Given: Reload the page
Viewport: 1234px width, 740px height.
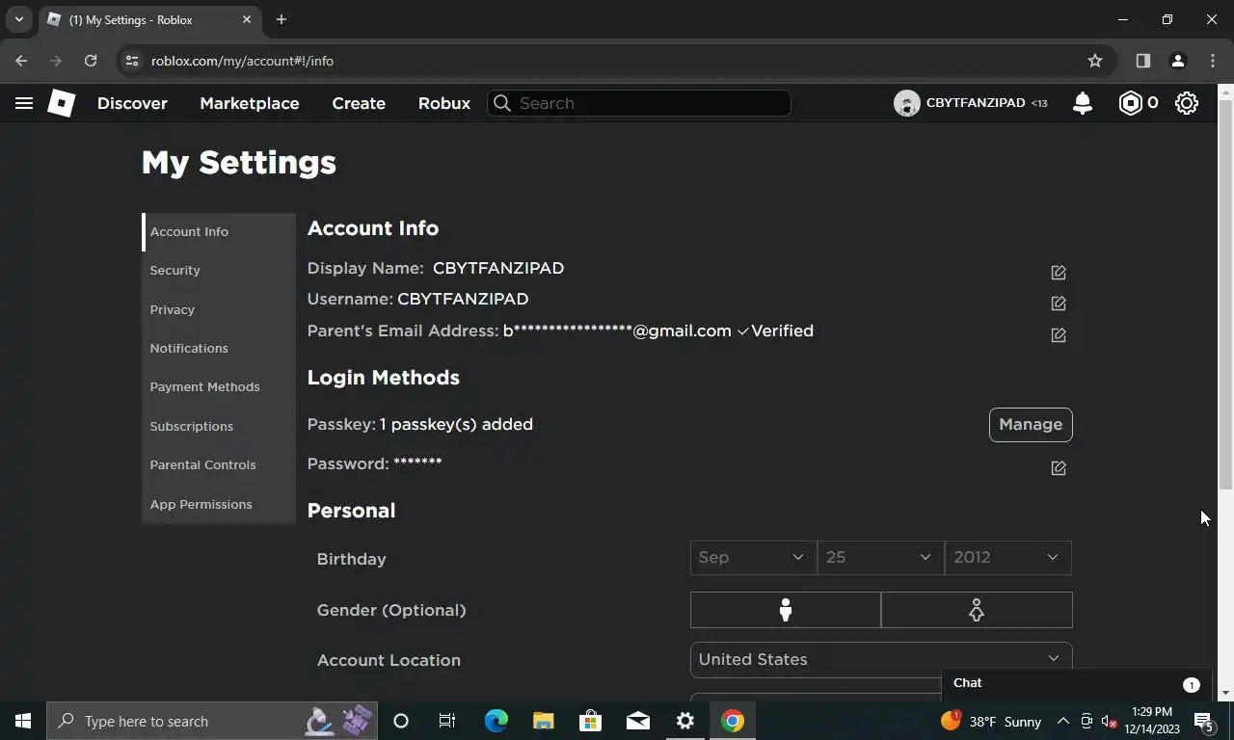Looking at the screenshot, I should 91,61.
